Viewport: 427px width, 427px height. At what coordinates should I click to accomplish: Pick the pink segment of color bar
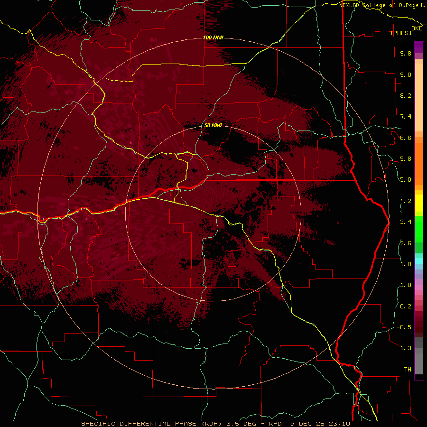[x=419, y=288]
